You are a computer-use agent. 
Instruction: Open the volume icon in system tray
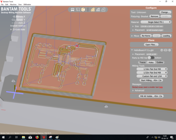click(x=159, y=137)
